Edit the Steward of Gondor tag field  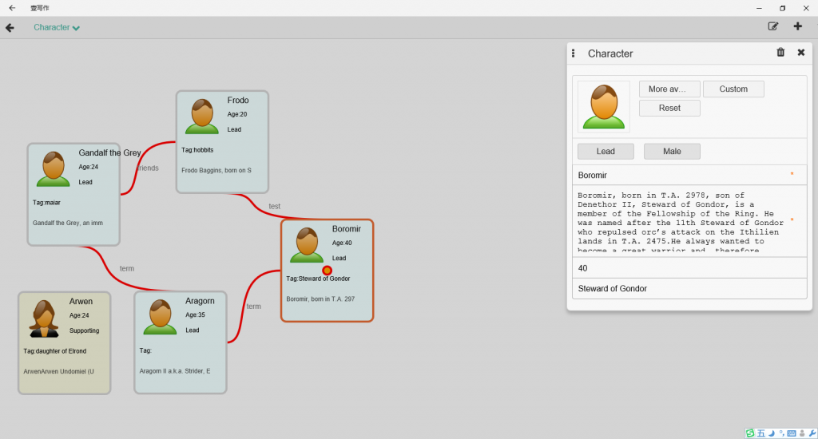pyautogui.click(x=689, y=288)
